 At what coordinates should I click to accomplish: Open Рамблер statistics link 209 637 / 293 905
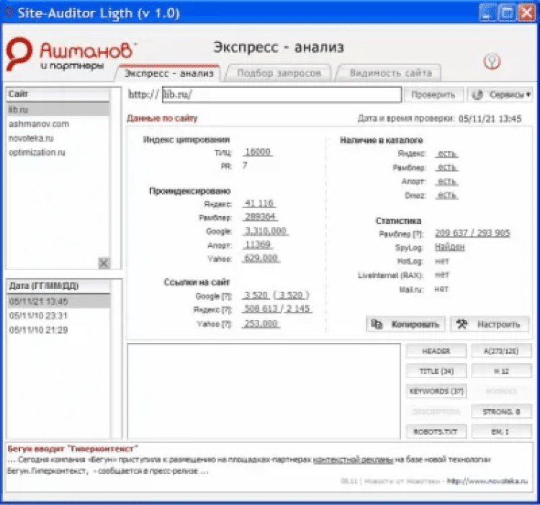coord(472,233)
